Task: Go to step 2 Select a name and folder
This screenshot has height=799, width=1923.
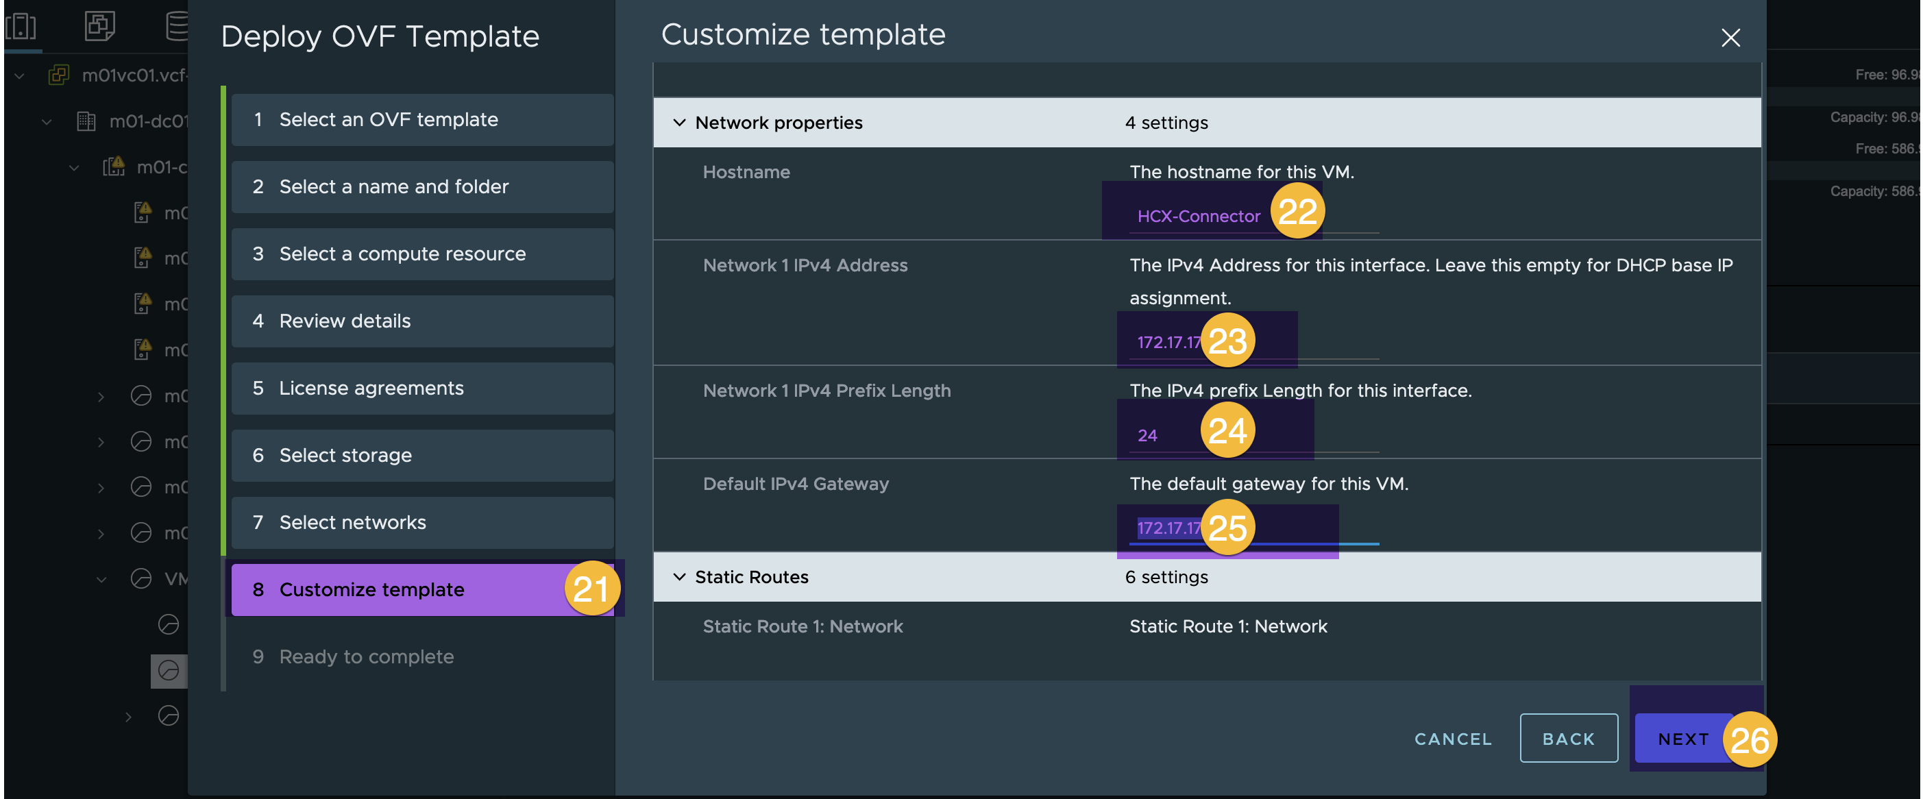Action: (423, 186)
